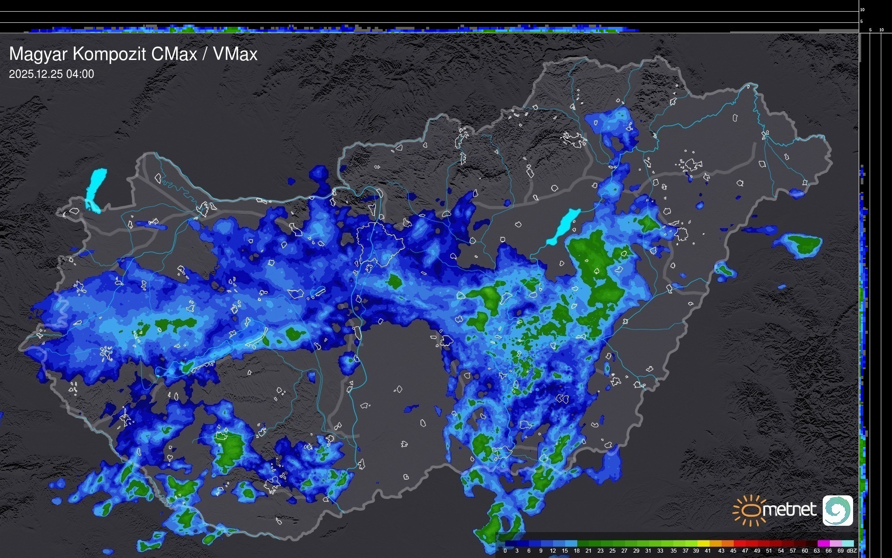Click the white Budapest outline on map

pos(380,244)
